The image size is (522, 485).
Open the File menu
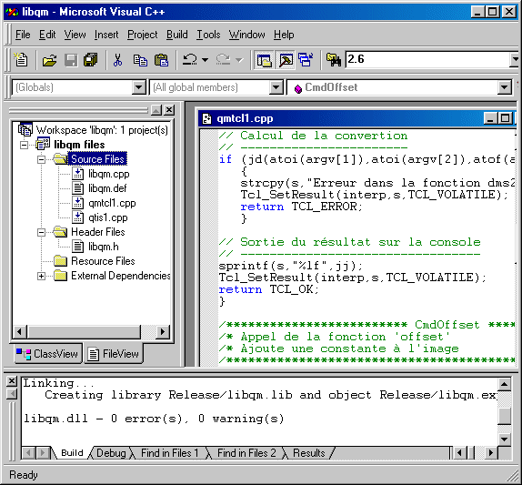point(23,35)
